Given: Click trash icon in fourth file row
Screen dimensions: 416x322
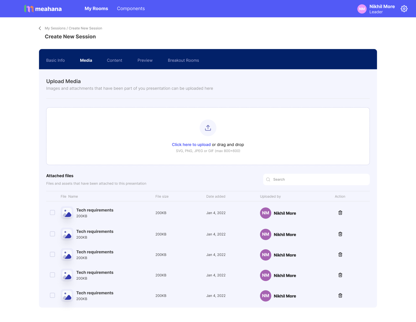Looking at the screenshot, I should click(340, 275).
